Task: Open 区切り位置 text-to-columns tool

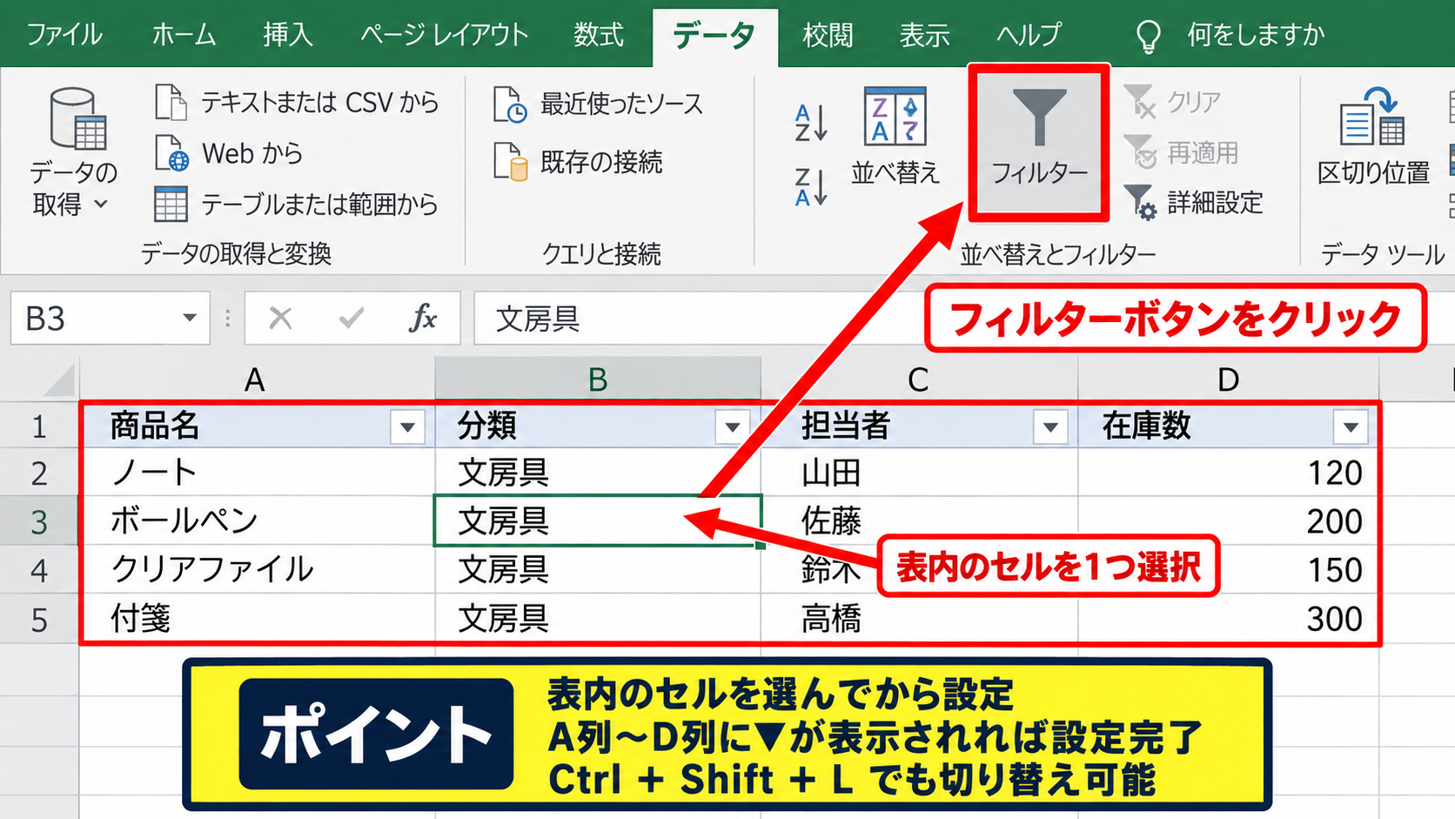Action: pos(1373,138)
